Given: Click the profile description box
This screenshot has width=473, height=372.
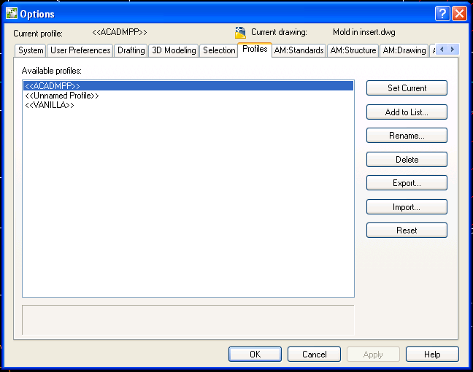Looking at the screenshot, I should click(x=188, y=320).
